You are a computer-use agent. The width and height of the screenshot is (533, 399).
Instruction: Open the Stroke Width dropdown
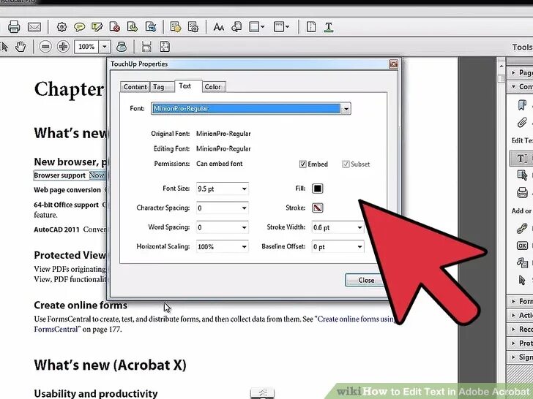tap(359, 227)
